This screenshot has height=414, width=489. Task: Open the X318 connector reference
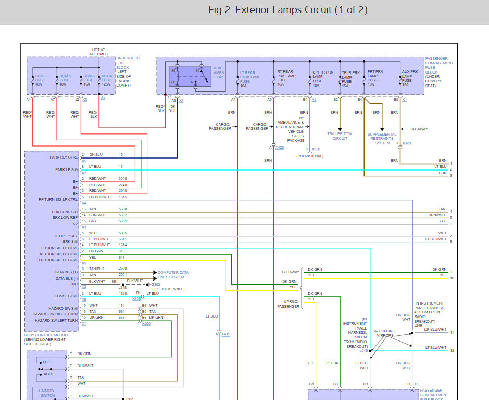pos(136,299)
